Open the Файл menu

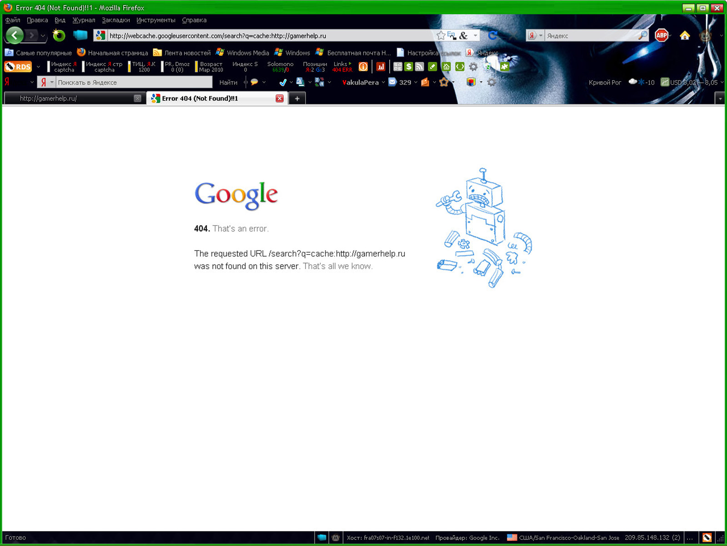tap(13, 20)
